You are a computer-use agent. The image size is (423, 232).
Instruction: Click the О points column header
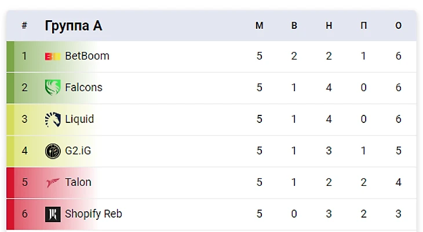[399, 26]
